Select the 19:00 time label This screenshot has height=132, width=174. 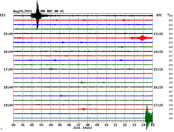(x=8, y=105)
